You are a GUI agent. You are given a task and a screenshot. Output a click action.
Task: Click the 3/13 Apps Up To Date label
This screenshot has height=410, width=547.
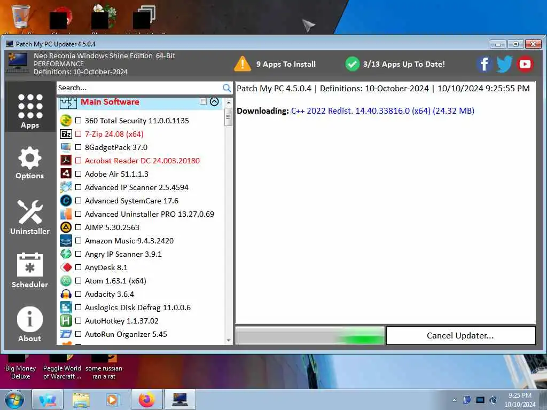pyautogui.click(x=404, y=64)
